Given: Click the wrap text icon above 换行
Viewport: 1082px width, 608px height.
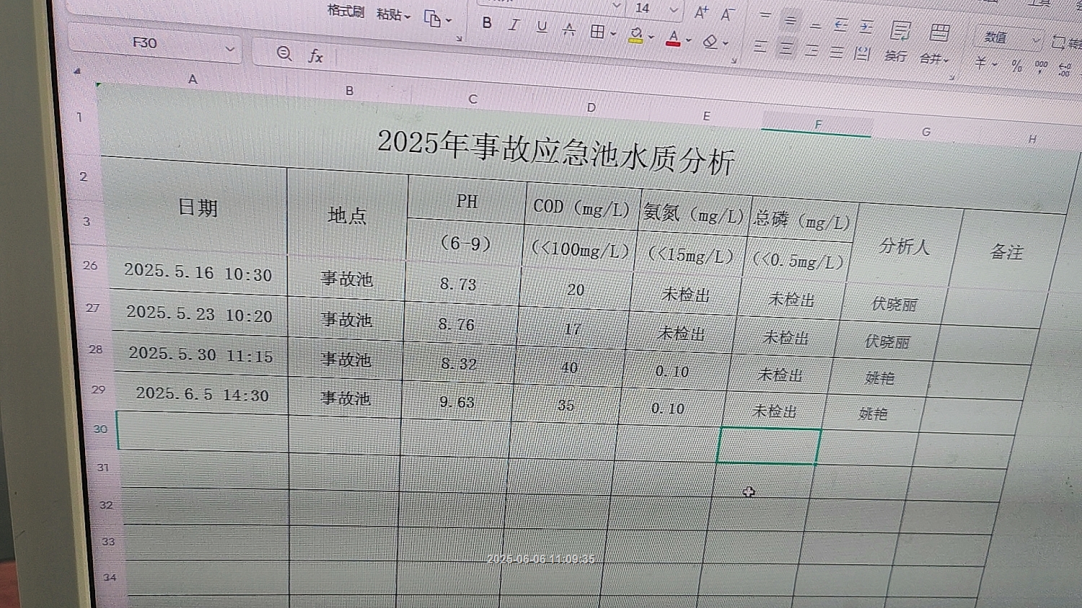Looking at the screenshot, I should coord(900,30).
